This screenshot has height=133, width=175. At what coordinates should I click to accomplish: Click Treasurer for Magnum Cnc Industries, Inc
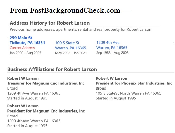point(46,83)
